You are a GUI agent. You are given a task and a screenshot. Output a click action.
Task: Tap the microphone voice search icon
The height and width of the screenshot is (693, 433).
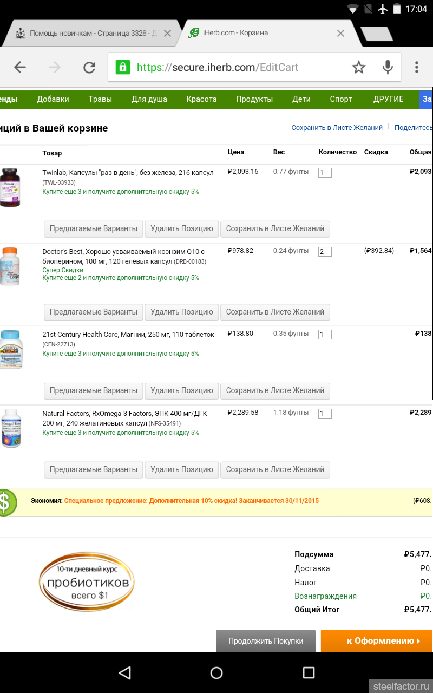pos(388,67)
